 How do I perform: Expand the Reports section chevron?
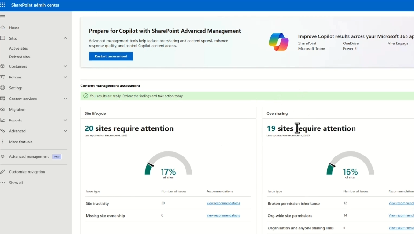[65, 120]
